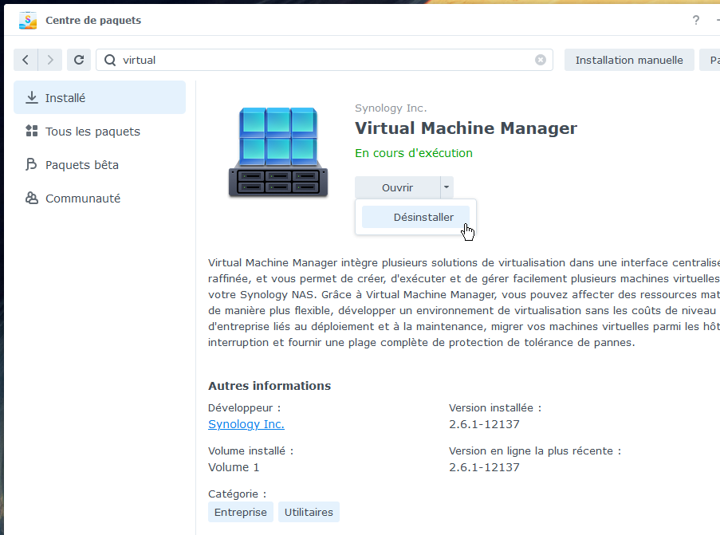Click the Installation manuelle button

(x=629, y=60)
